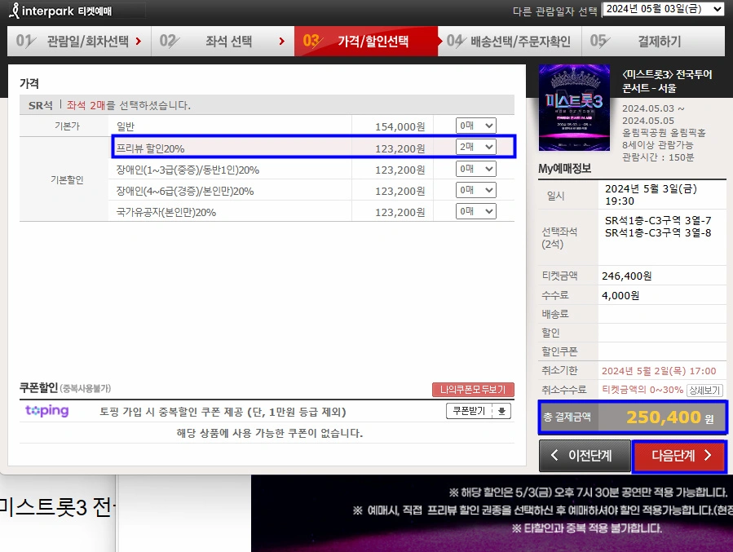Click 이전단계 button

tap(585, 456)
